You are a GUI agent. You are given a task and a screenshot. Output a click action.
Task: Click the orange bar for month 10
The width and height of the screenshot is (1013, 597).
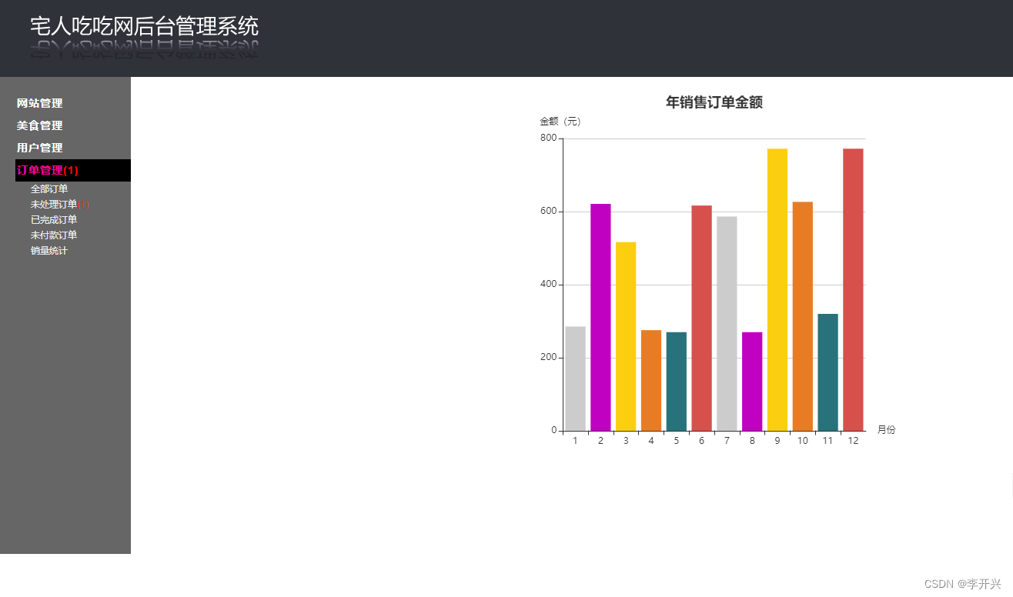[803, 316]
